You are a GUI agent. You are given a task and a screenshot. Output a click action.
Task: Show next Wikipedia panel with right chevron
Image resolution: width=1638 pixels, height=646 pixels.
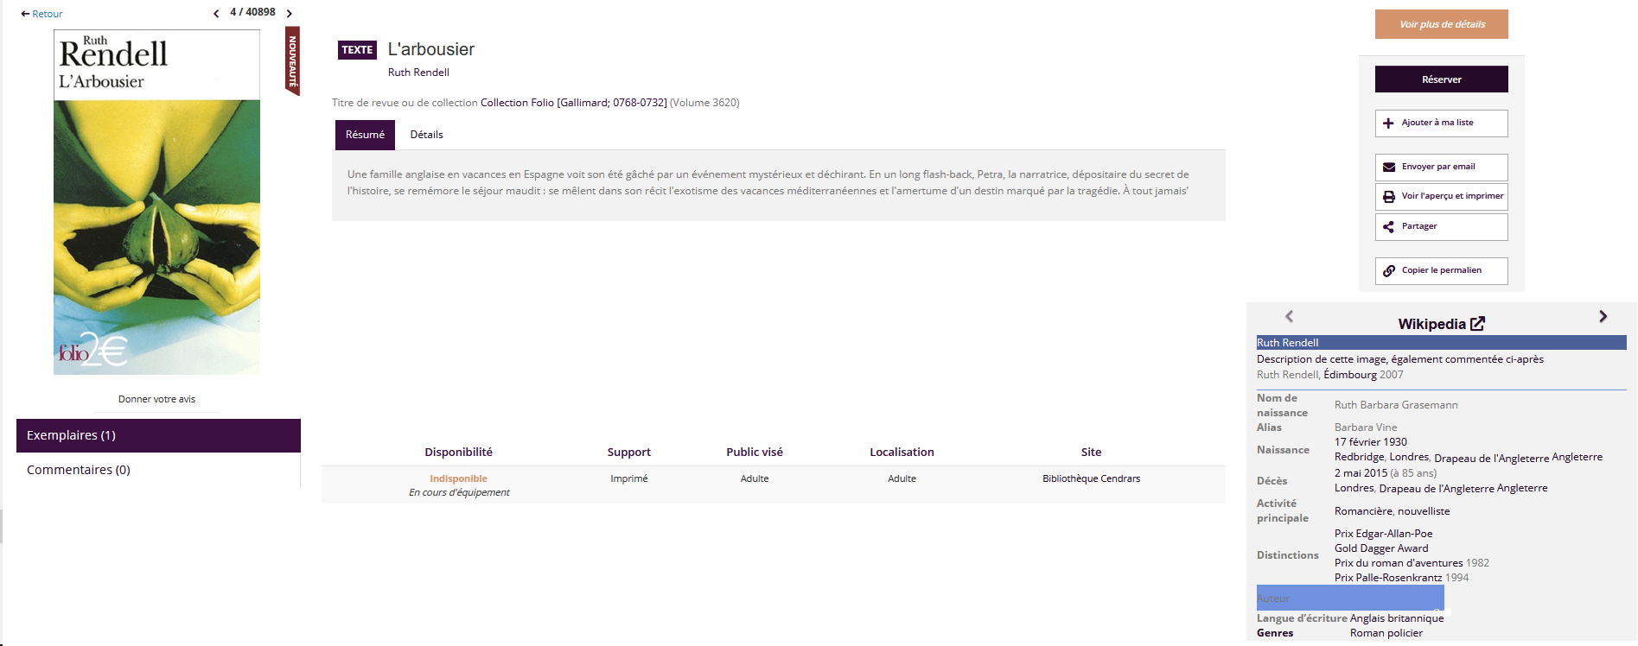[1603, 317]
